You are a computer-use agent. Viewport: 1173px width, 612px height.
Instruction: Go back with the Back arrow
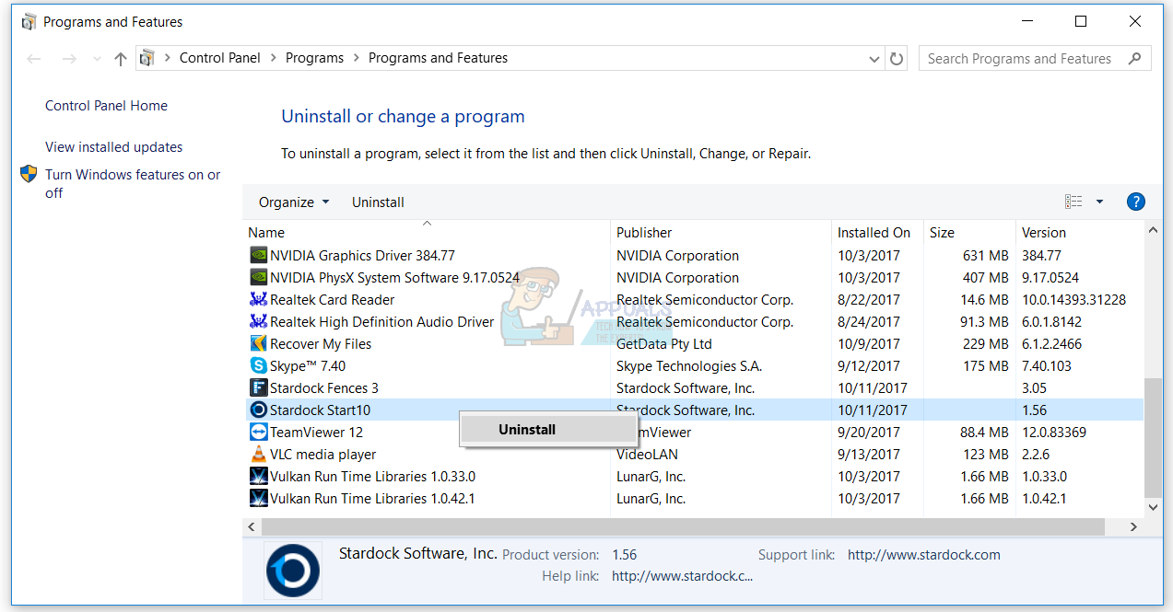34,59
